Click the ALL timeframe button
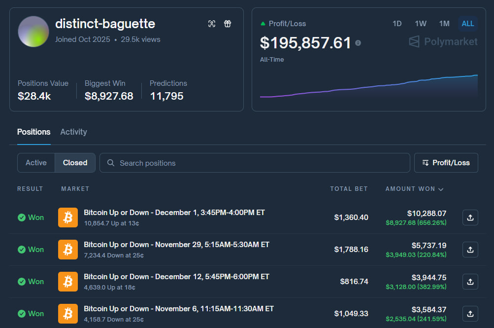This screenshot has width=494, height=328. (x=467, y=23)
